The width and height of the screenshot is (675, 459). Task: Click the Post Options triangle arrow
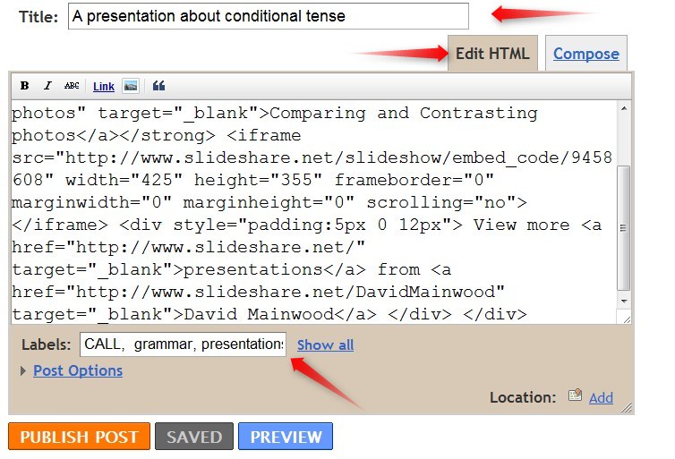coord(23,370)
